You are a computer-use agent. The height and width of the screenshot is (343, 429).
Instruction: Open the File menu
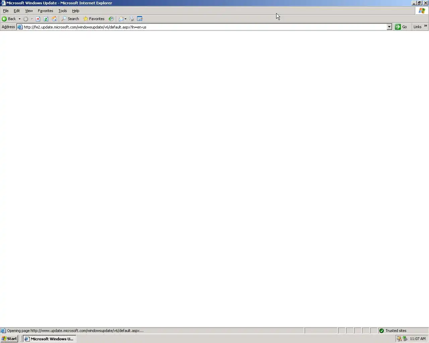(x=6, y=11)
